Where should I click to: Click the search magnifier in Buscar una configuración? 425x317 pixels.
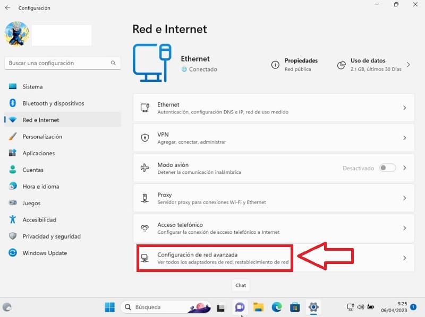[x=113, y=63]
